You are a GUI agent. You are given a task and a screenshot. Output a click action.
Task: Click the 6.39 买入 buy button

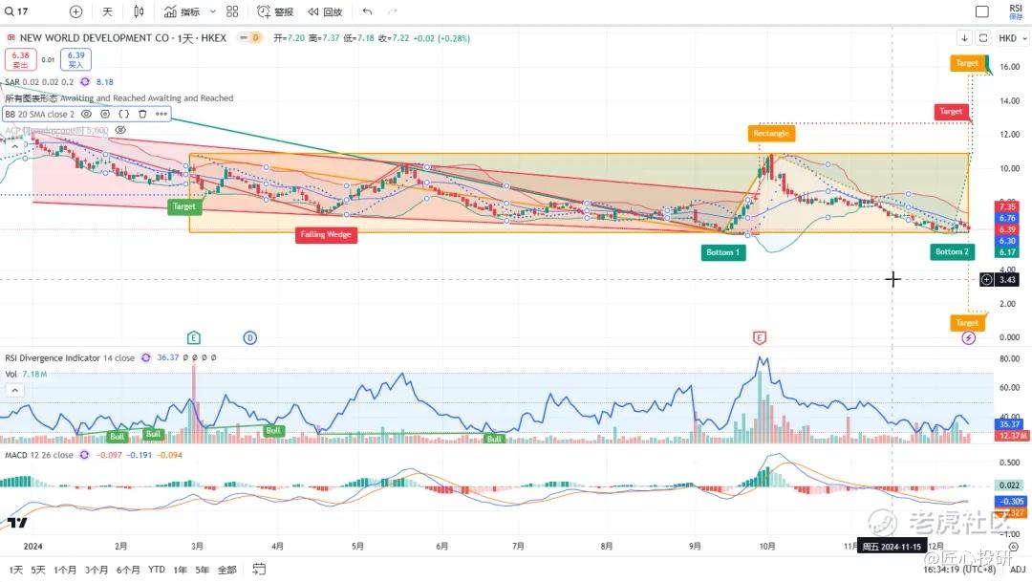pos(75,59)
